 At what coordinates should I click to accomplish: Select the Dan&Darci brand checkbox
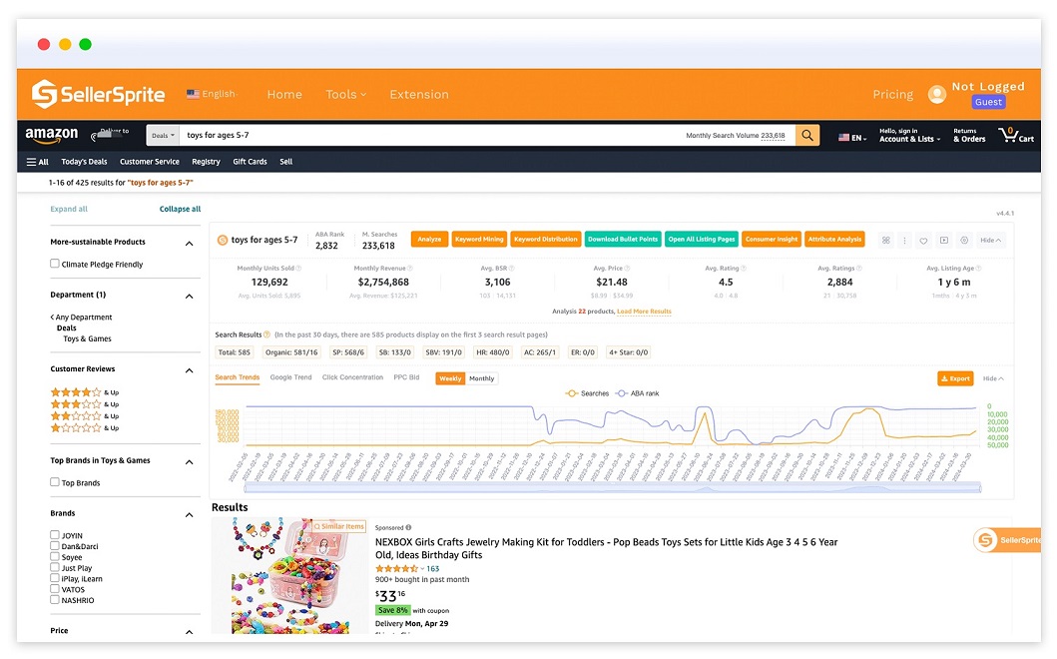click(x=55, y=546)
